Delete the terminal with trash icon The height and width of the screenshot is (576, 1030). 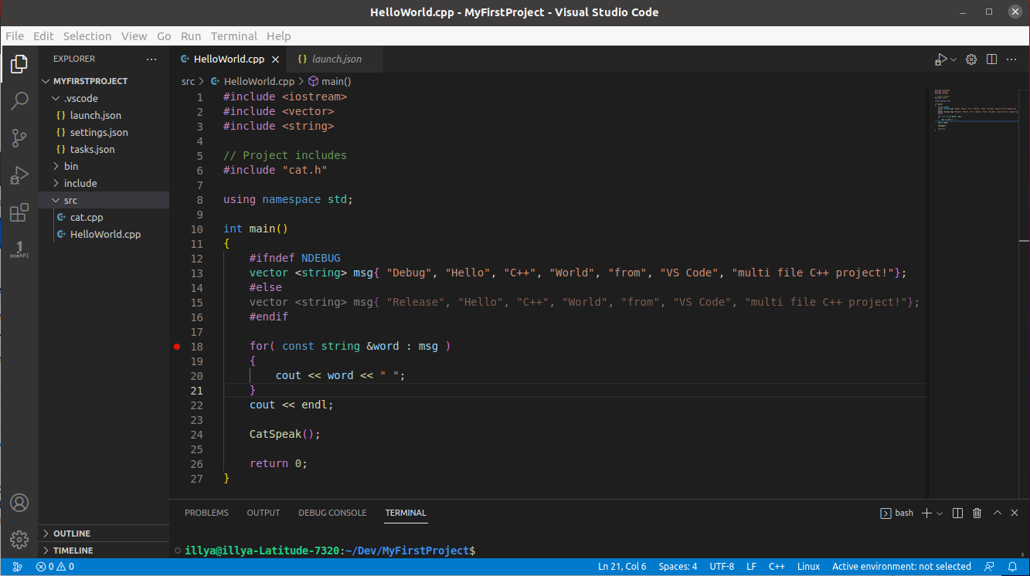(x=977, y=513)
